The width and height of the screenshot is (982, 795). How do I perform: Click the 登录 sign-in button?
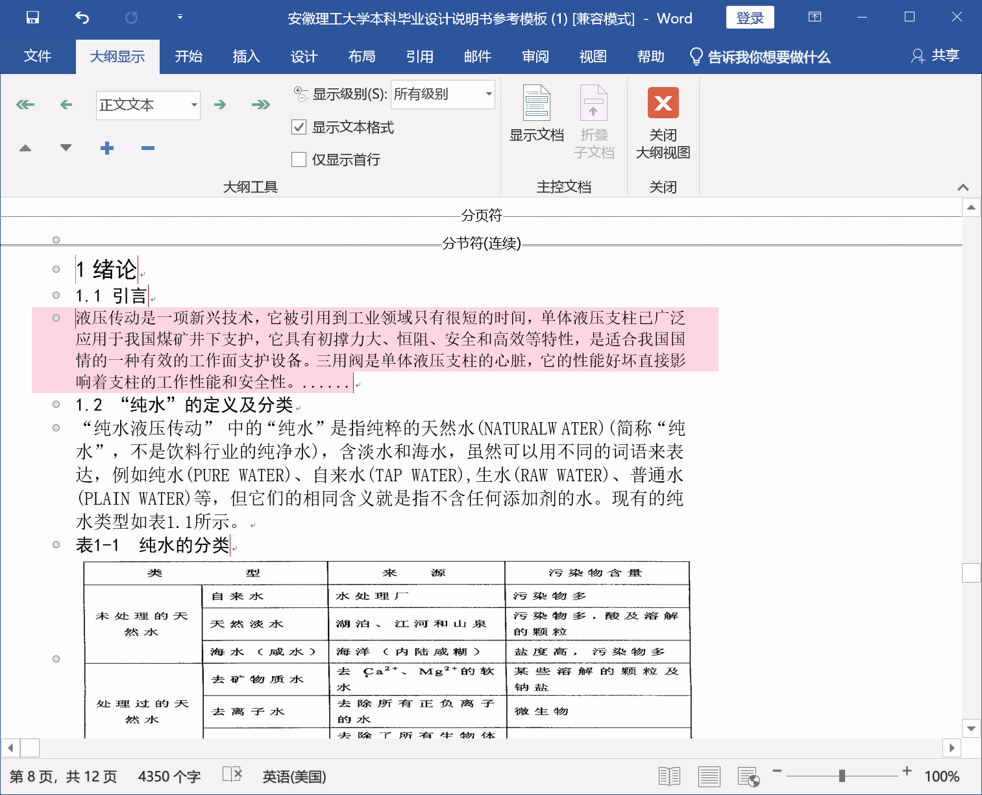750,18
